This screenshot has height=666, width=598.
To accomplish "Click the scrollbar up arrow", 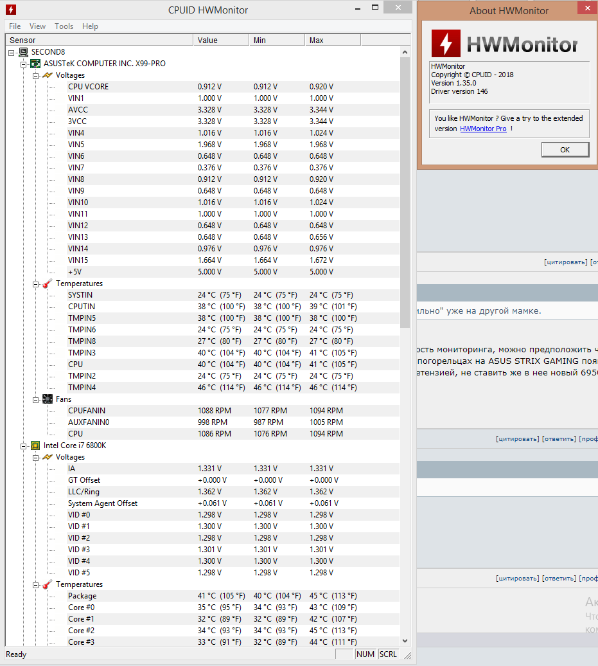I will (x=405, y=52).
